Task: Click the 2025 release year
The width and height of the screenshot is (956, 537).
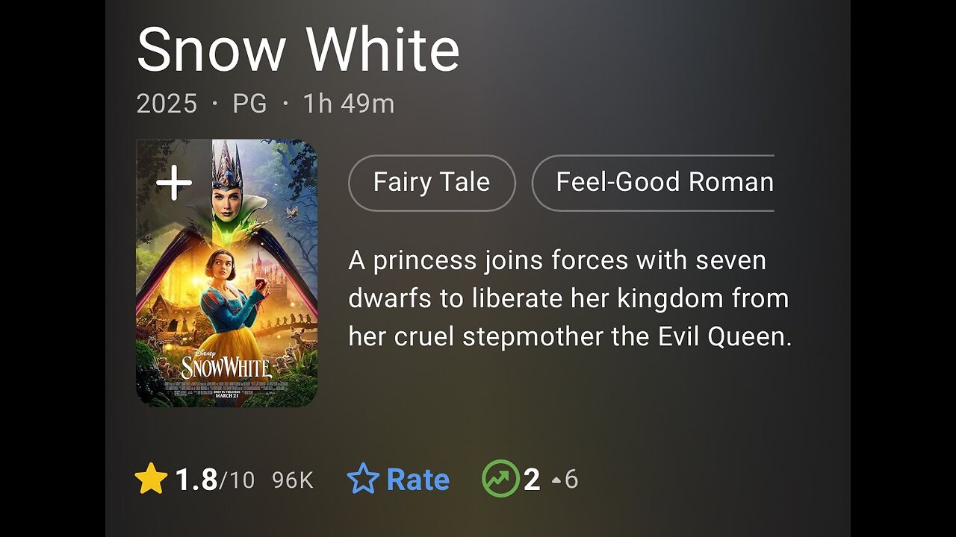Action: pyautogui.click(x=167, y=104)
